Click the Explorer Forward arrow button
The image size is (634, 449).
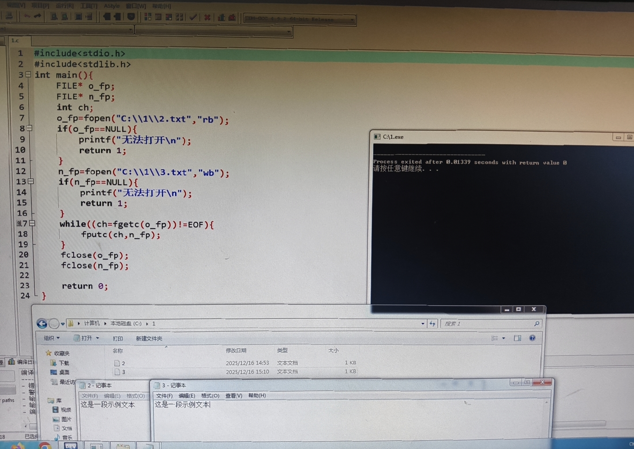(x=54, y=324)
